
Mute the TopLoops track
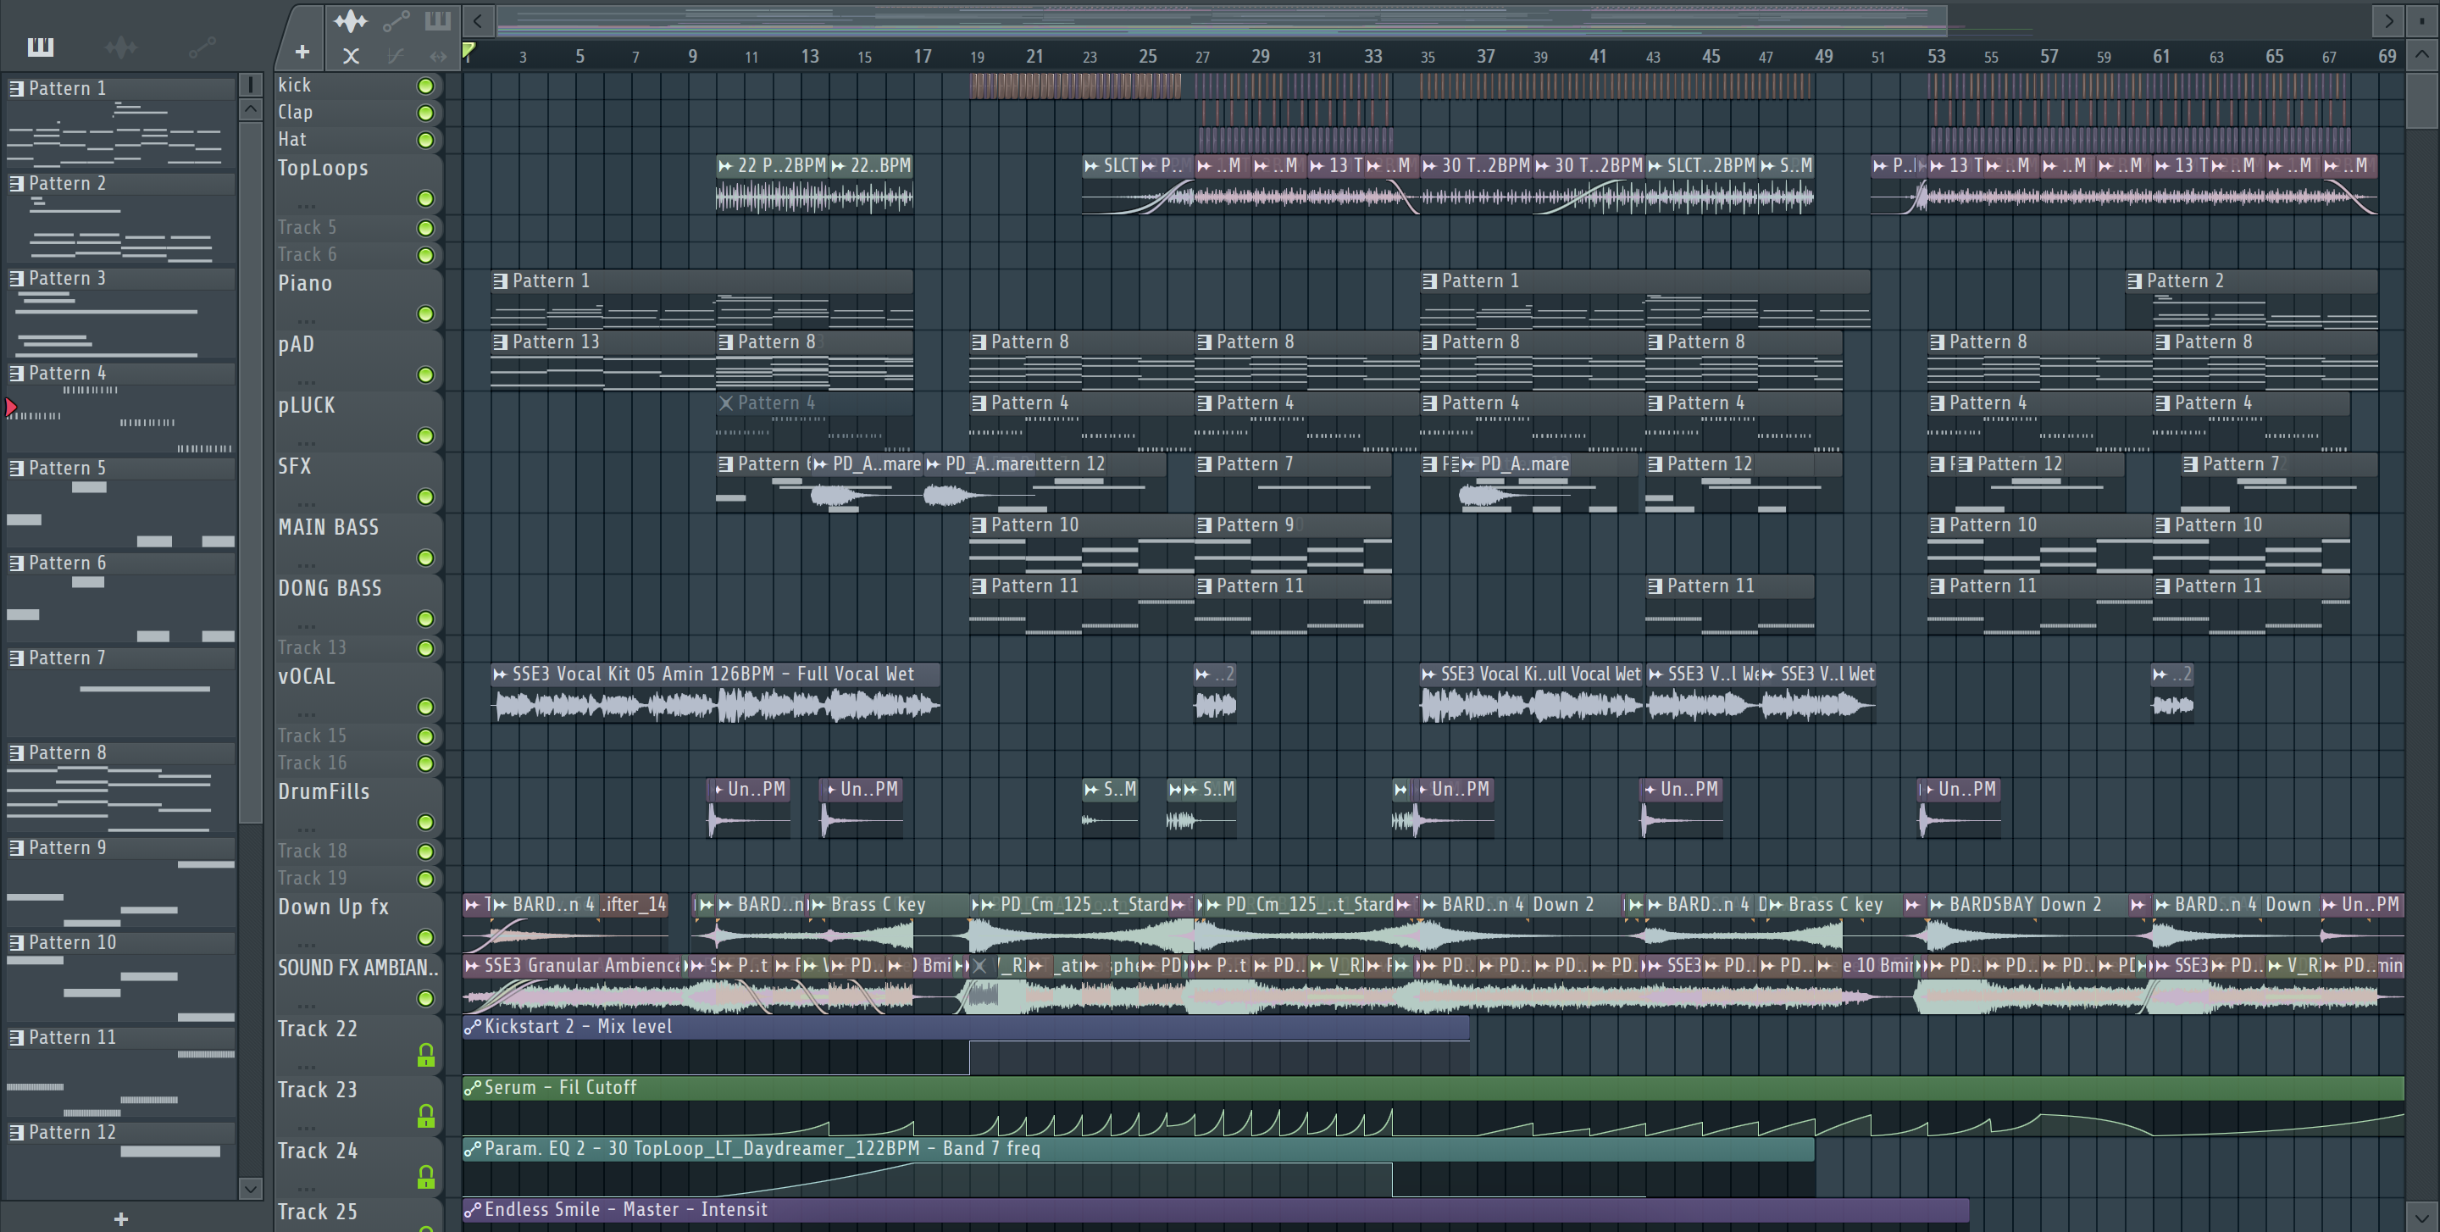pos(426,199)
